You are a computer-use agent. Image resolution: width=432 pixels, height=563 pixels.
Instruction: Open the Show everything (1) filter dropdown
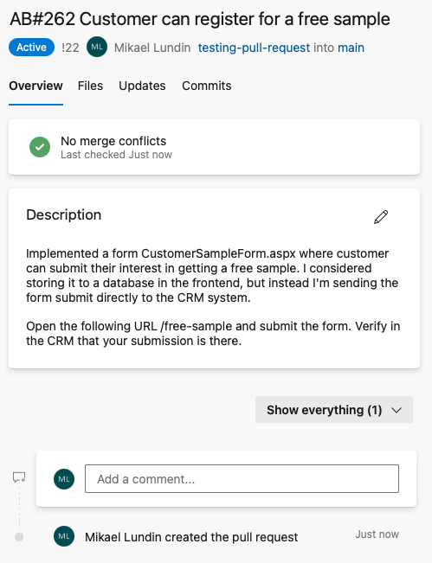pos(334,410)
